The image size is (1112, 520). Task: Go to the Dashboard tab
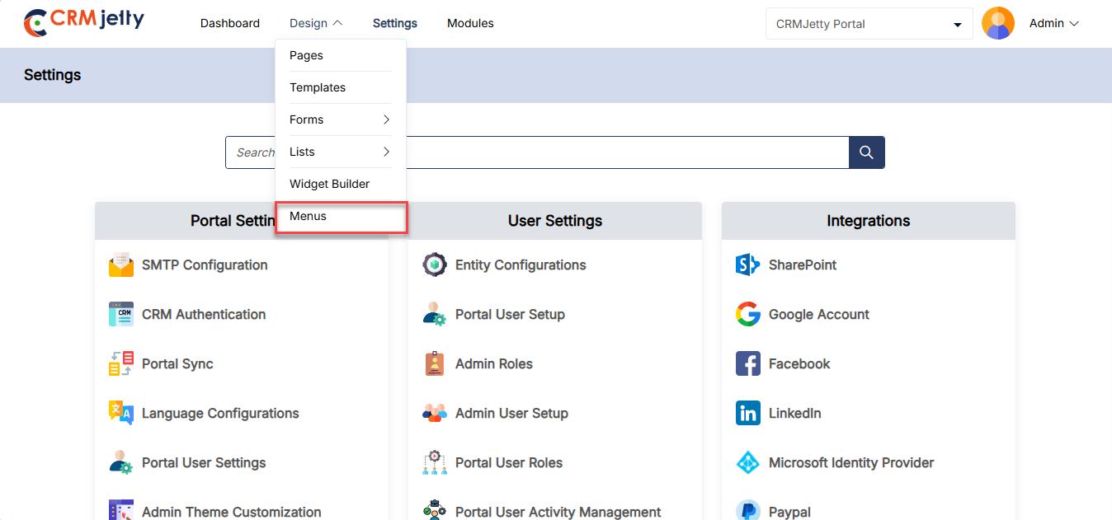click(x=230, y=23)
